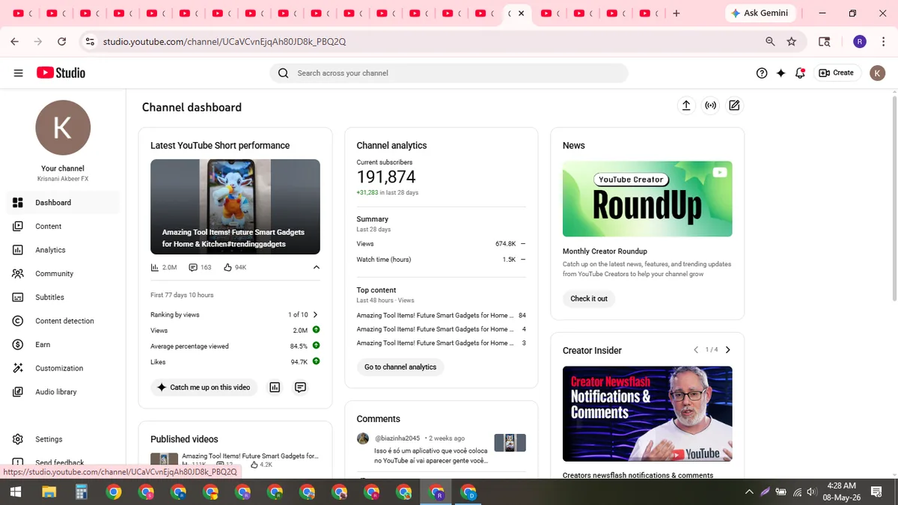Open Subtitles in the sidebar
898x505 pixels.
[63, 297]
